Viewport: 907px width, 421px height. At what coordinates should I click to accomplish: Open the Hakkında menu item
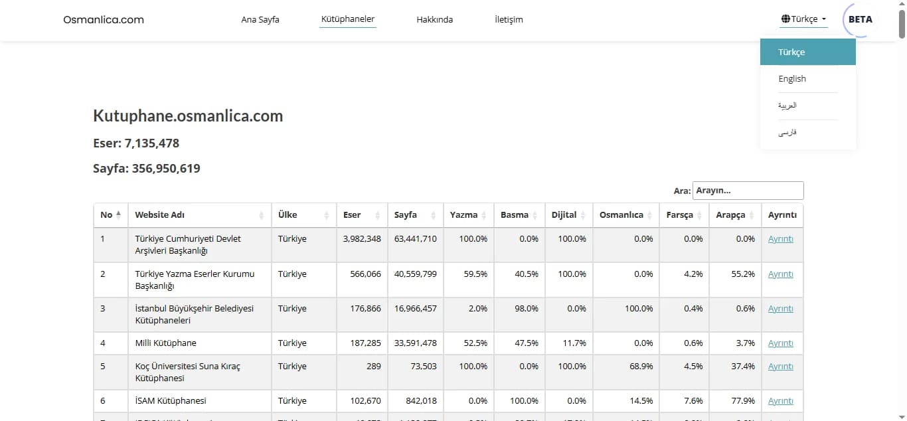[435, 20]
